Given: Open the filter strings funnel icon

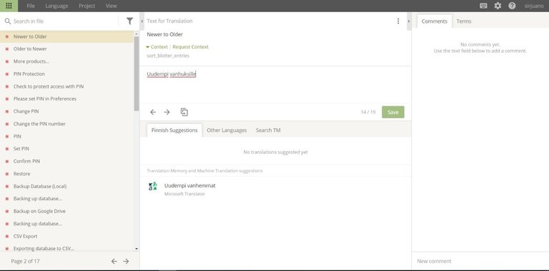Looking at the screenshot, I should tap(129, 21).
